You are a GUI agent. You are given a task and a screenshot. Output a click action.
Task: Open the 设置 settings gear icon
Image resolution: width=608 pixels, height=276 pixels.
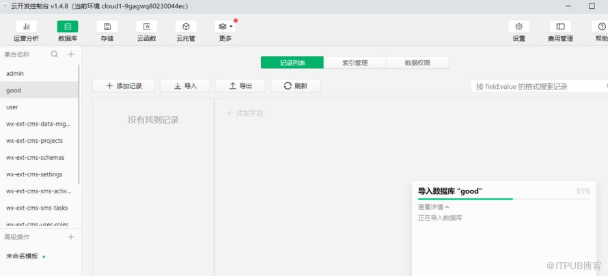point(519,27)
